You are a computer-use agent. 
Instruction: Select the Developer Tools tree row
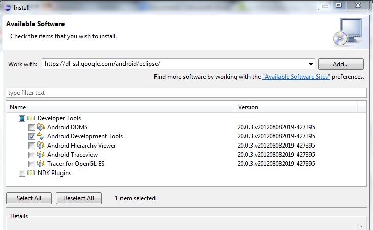[59, 118]
